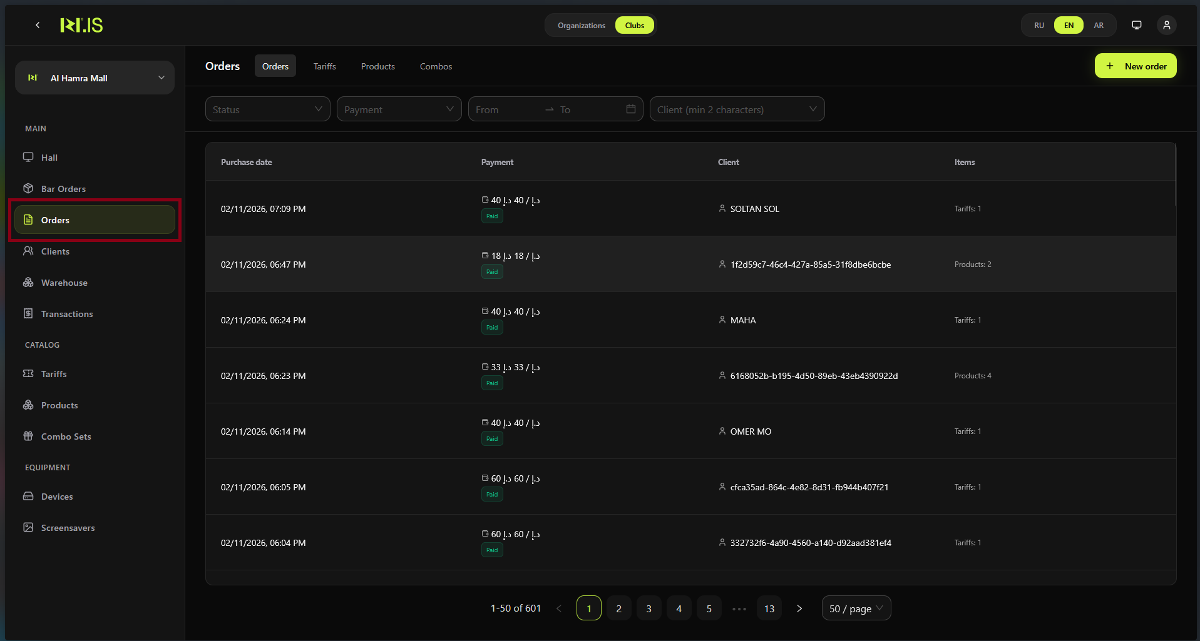Open the user profile icon
The height and width of the screenshot is (641, 1200).
[1167, 25]
